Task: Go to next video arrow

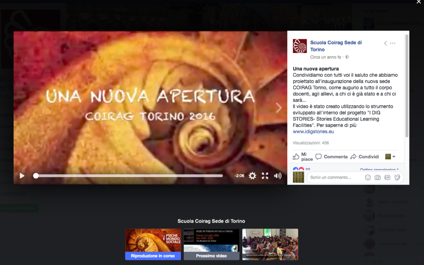Action: click(x=279, y=108)
